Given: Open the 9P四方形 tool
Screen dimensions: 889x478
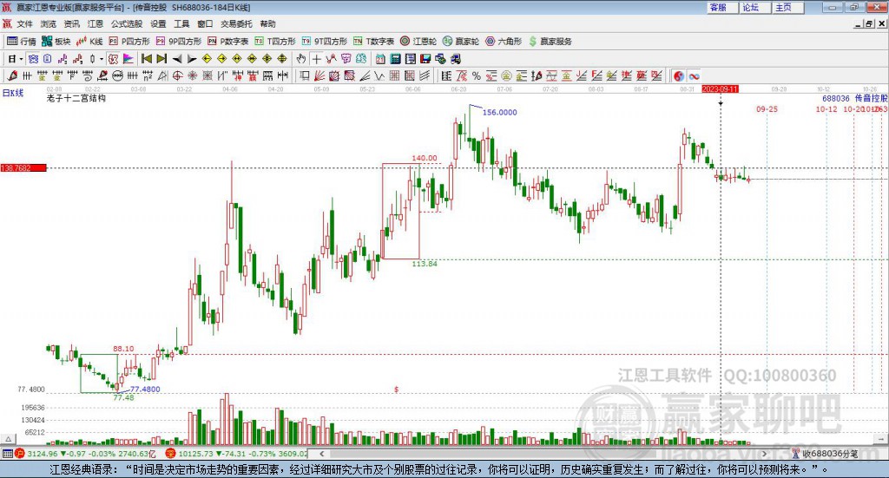Looking at the screenshot, I should click(179, 42).
